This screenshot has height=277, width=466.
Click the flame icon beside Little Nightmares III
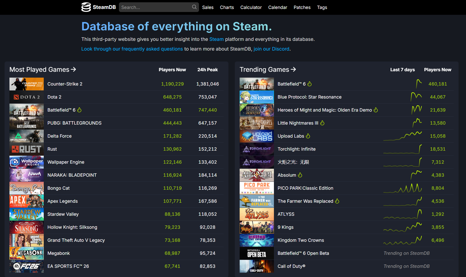click(322, 123)
